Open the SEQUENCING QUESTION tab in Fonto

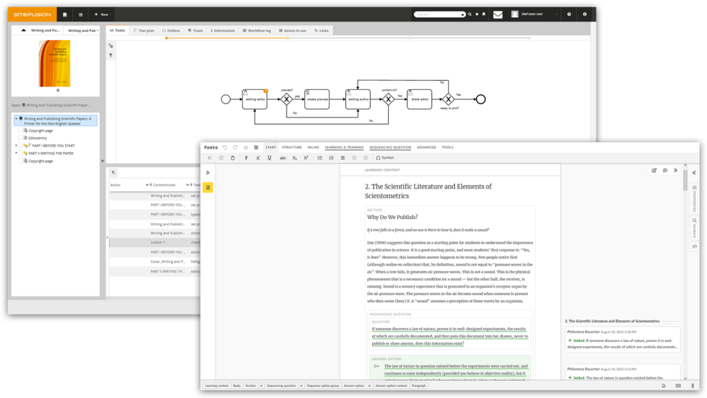click(x=390, y=147)
